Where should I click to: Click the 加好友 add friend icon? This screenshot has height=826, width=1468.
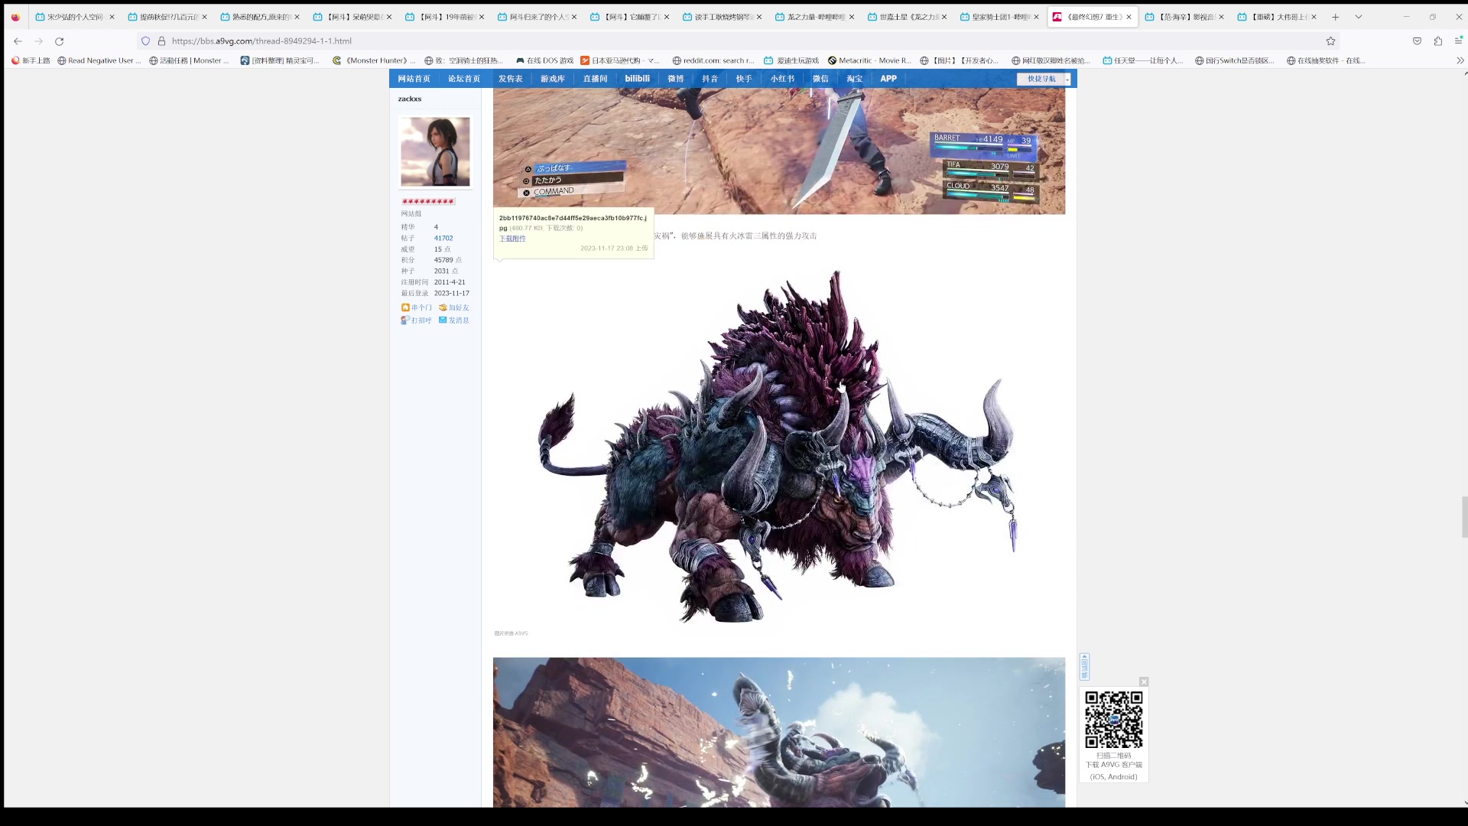click(x=443, y=307)
